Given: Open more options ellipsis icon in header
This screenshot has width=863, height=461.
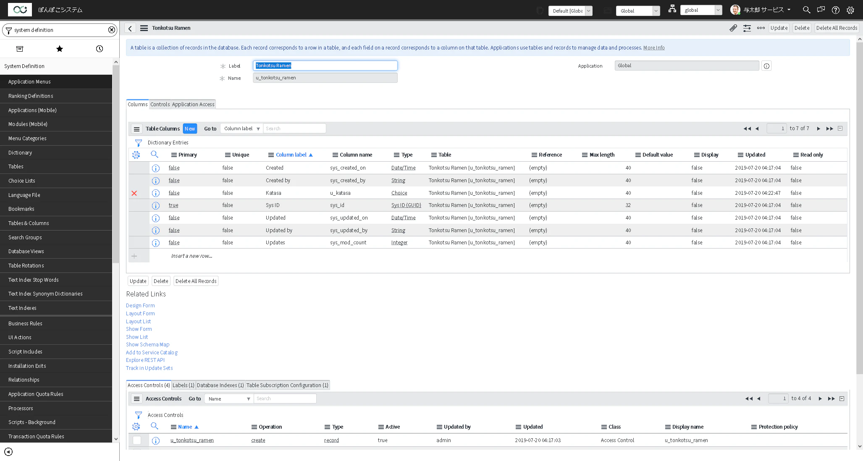Looking at the screenshot, I should (x=761, y=28).
